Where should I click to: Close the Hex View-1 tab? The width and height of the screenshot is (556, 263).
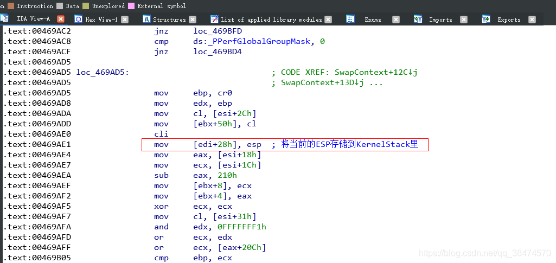point(124,20)
